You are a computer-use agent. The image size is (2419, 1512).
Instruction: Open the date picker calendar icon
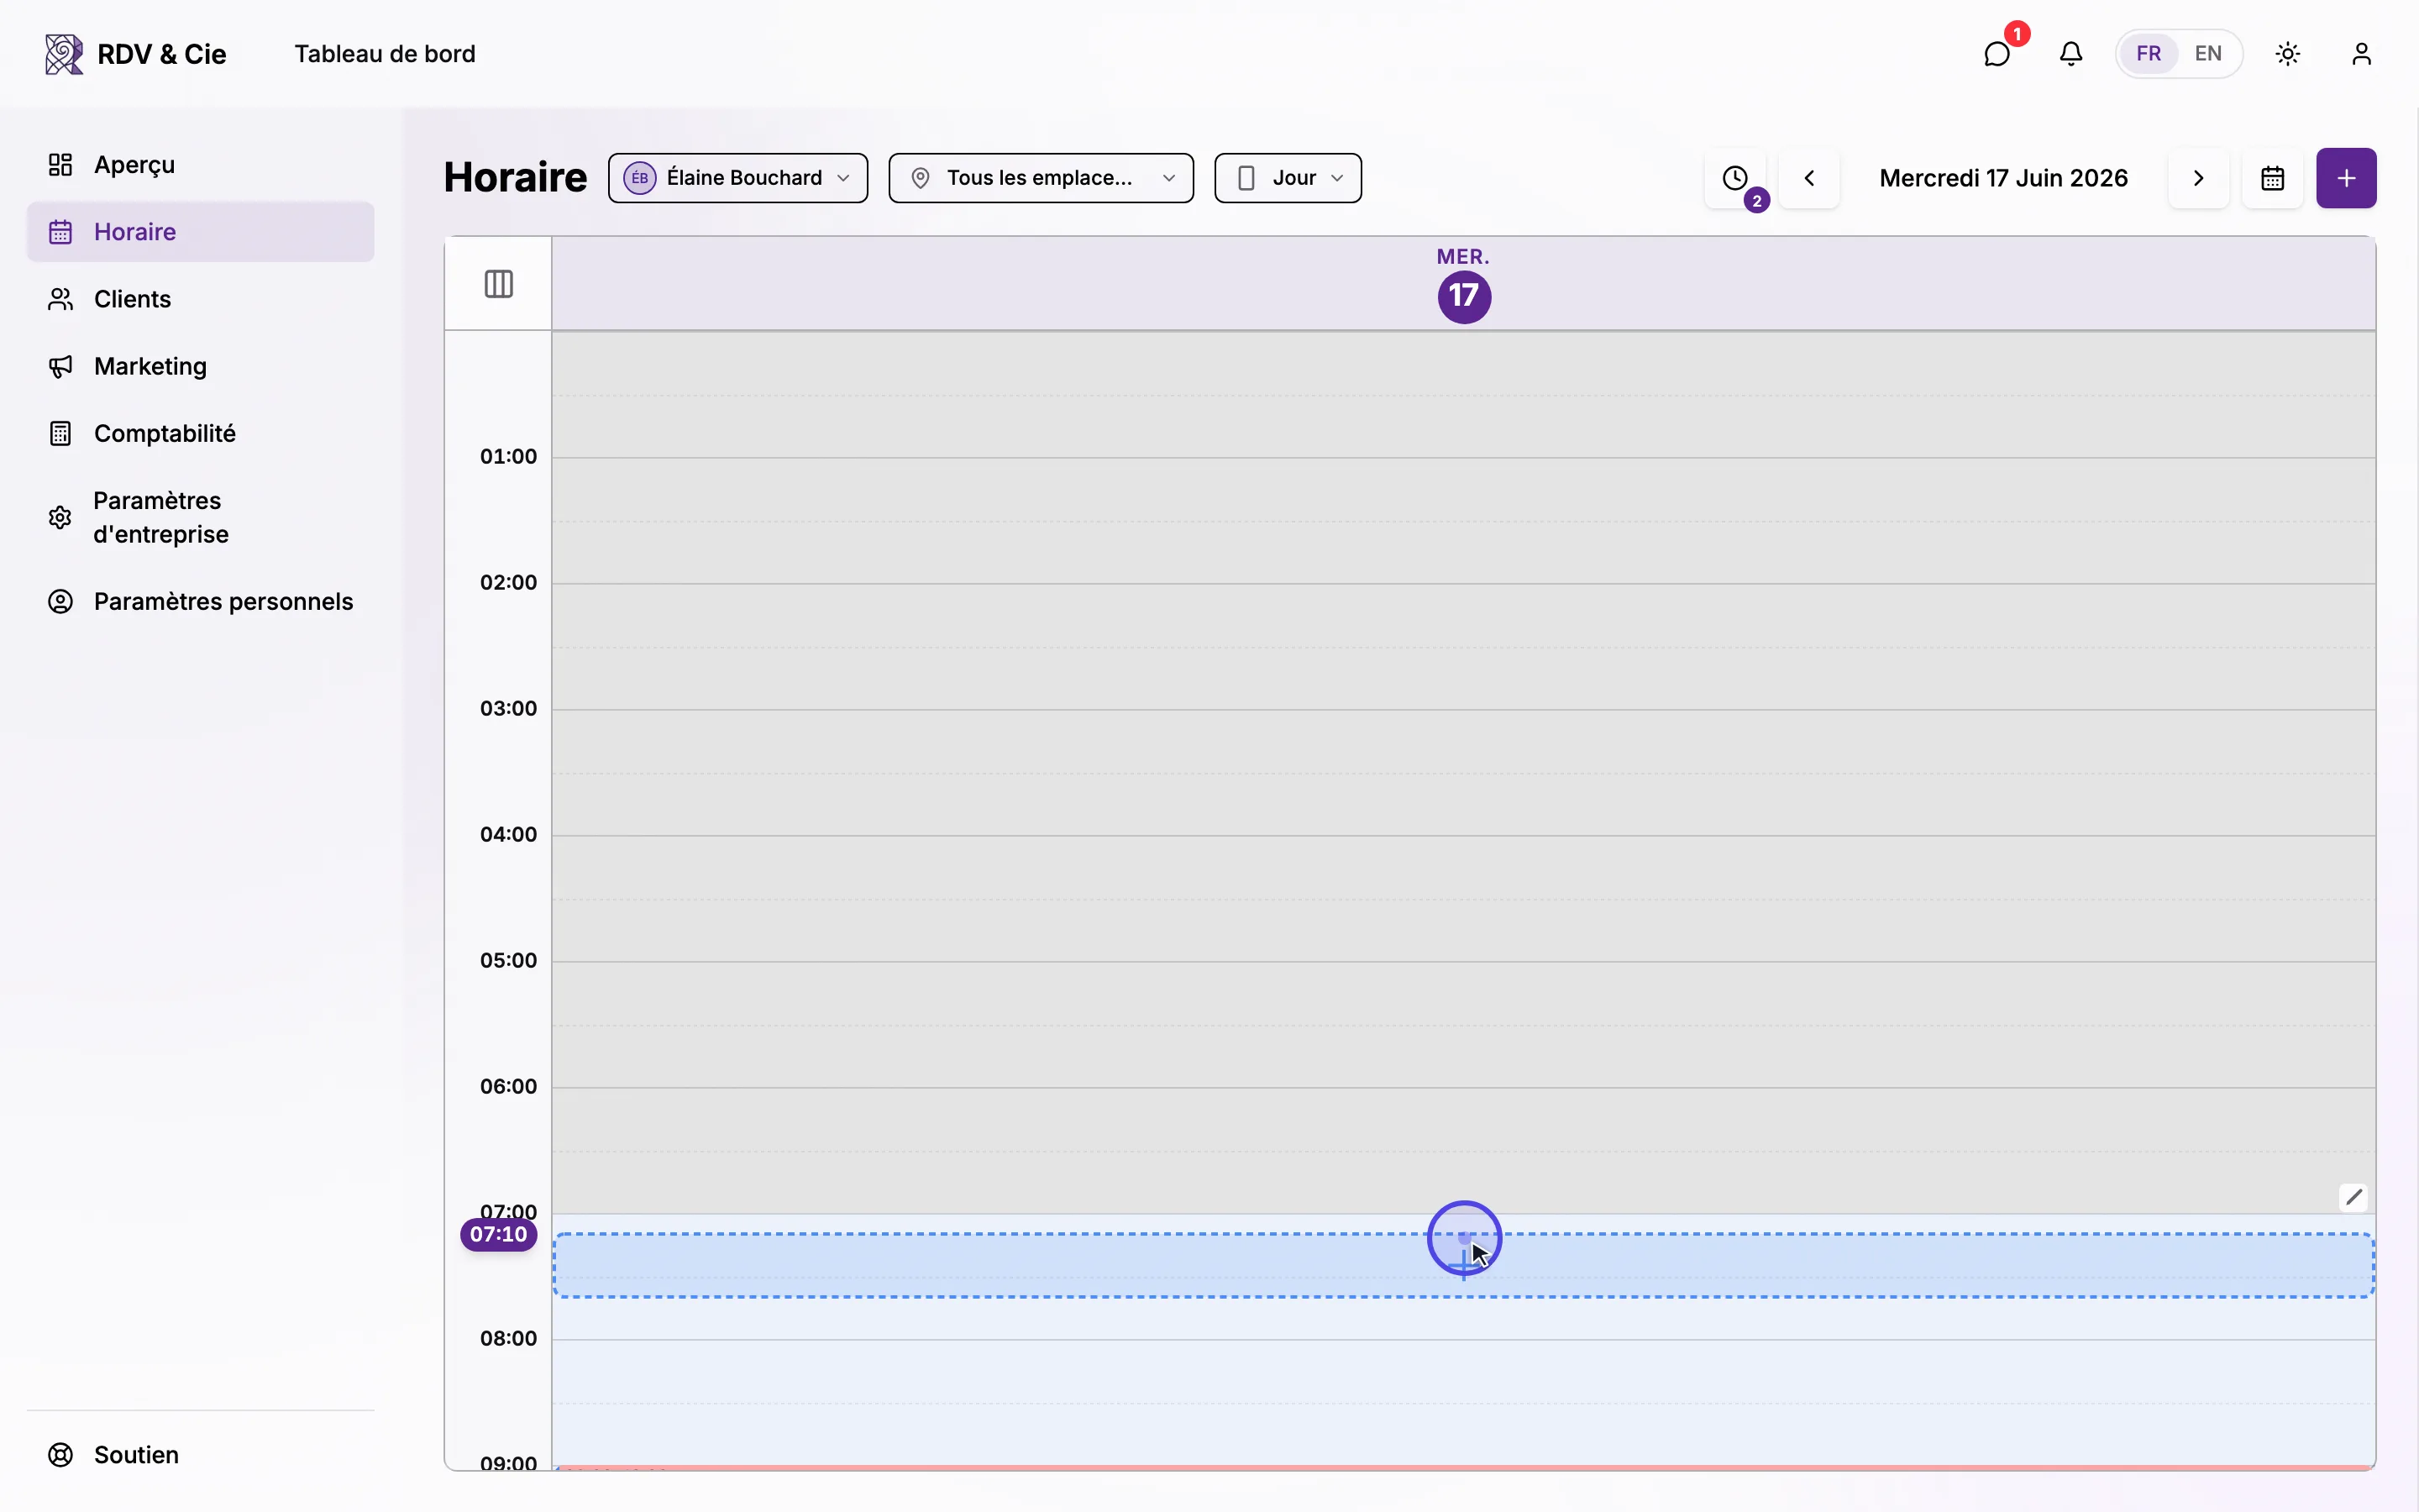2272,178
